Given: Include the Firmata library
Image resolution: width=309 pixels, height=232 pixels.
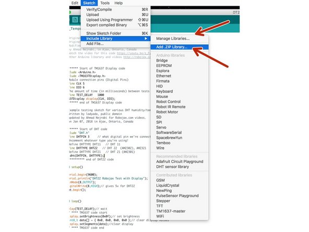Looking at the screenshot, I should [180, 81].
